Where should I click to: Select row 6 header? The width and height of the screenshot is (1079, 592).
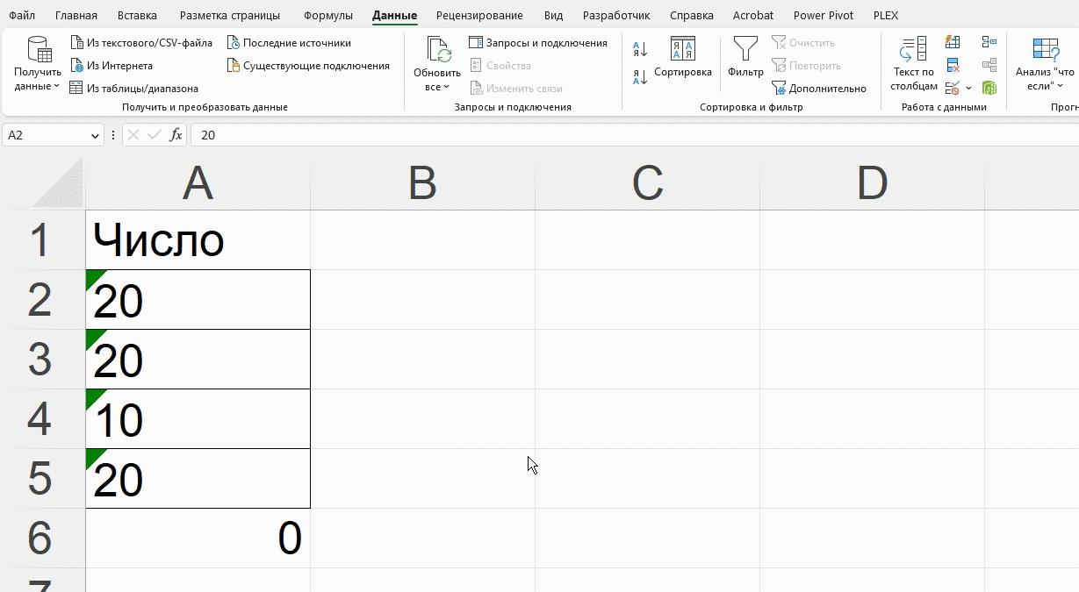pos(42,538)
